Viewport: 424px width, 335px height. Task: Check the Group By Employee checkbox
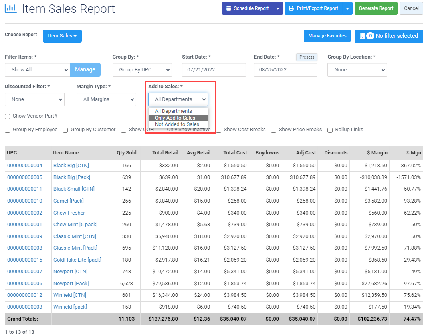(x=8, y=130)
